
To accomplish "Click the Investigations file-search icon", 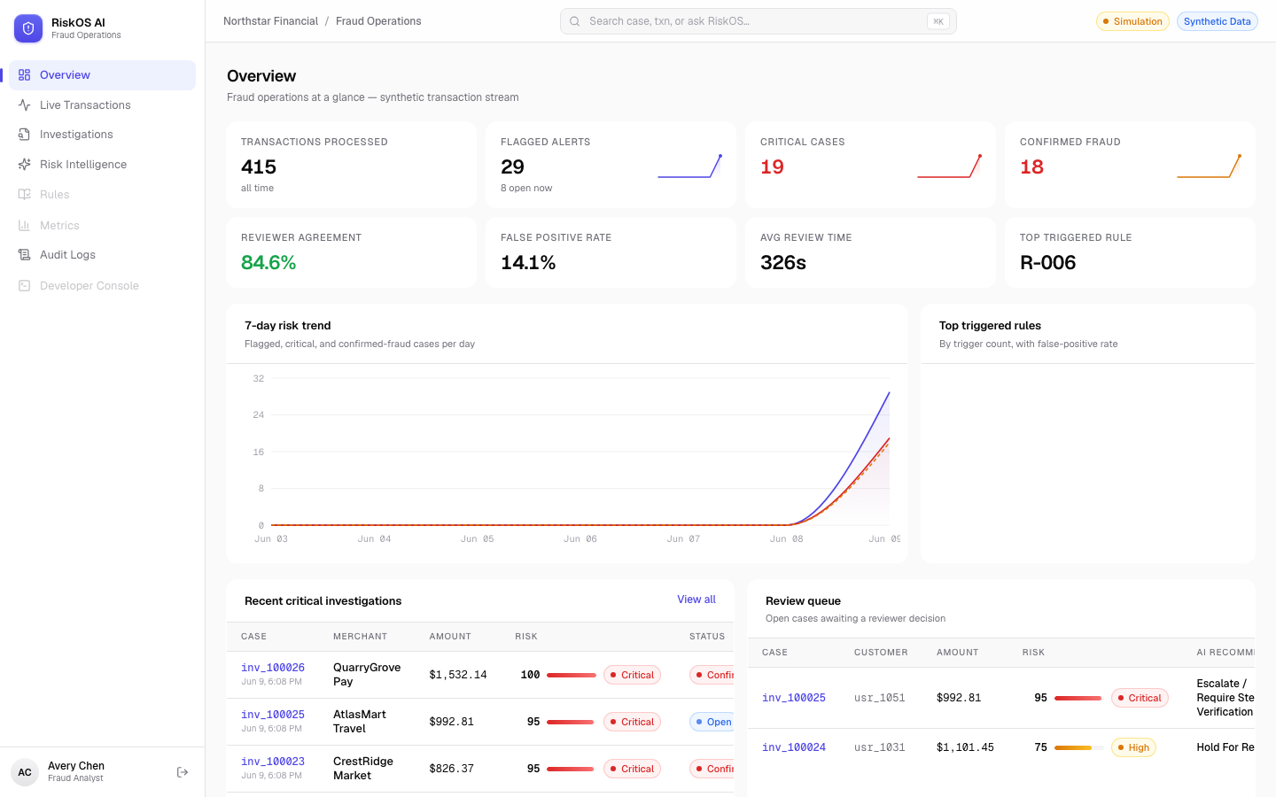I will point(25,135).
